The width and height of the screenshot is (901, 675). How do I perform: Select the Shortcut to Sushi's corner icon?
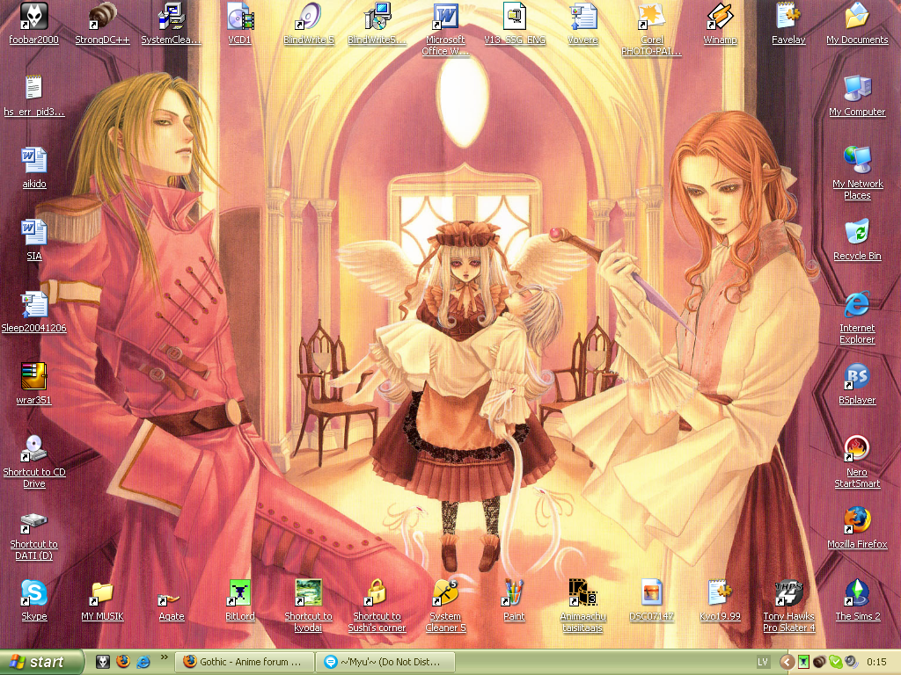click(x=377, y=606)
